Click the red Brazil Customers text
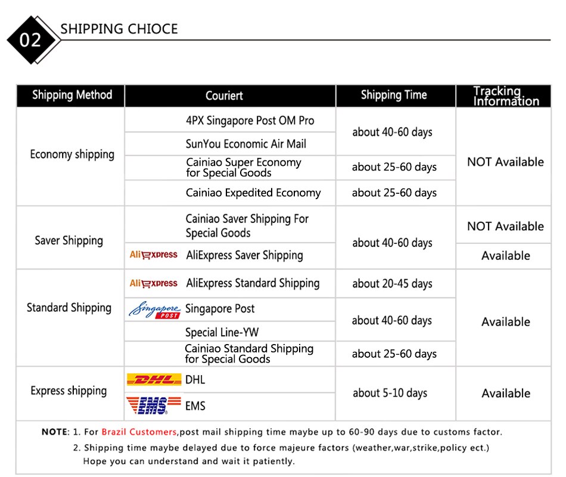The image size is (566, 477). click(x=139, y=432)
